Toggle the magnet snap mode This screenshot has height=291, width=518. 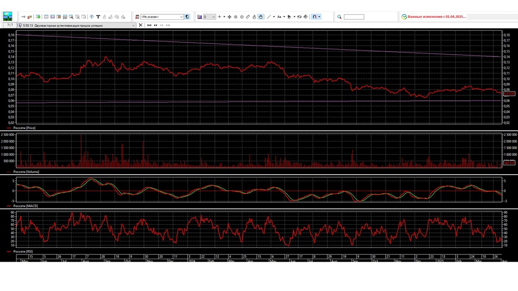point(314,17)
